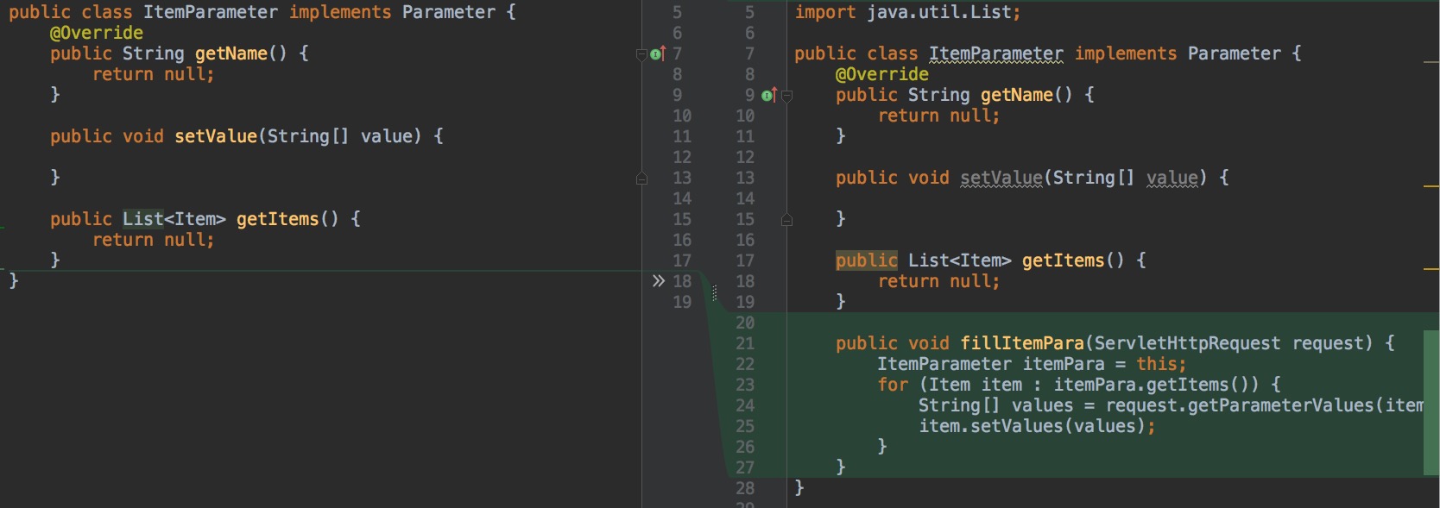Click the right pane fold end marker at line 15
Image resolution: width=1440 pixels, height=508 pixels.
(x=786, y=220)
